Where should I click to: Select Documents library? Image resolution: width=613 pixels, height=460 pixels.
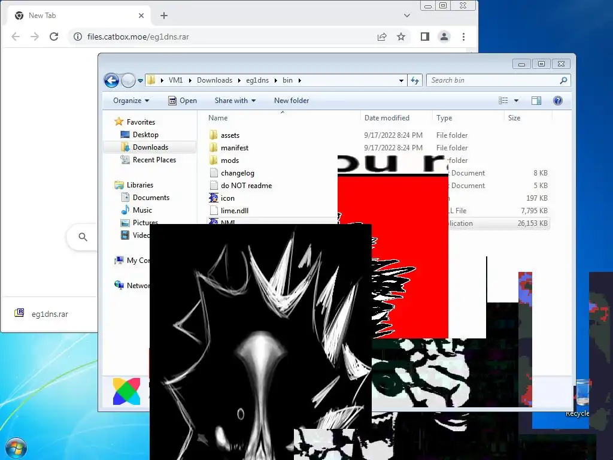[145, 198]
